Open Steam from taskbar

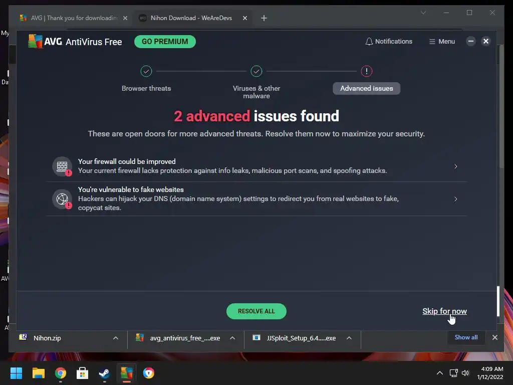point(104,373)
